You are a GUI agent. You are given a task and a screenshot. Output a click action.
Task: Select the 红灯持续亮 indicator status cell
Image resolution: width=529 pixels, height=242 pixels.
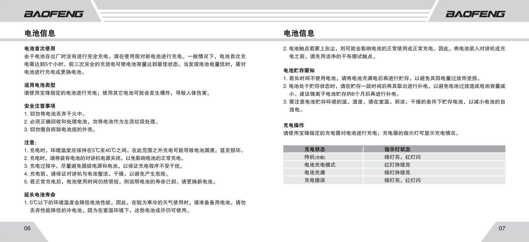click(397, 165)
